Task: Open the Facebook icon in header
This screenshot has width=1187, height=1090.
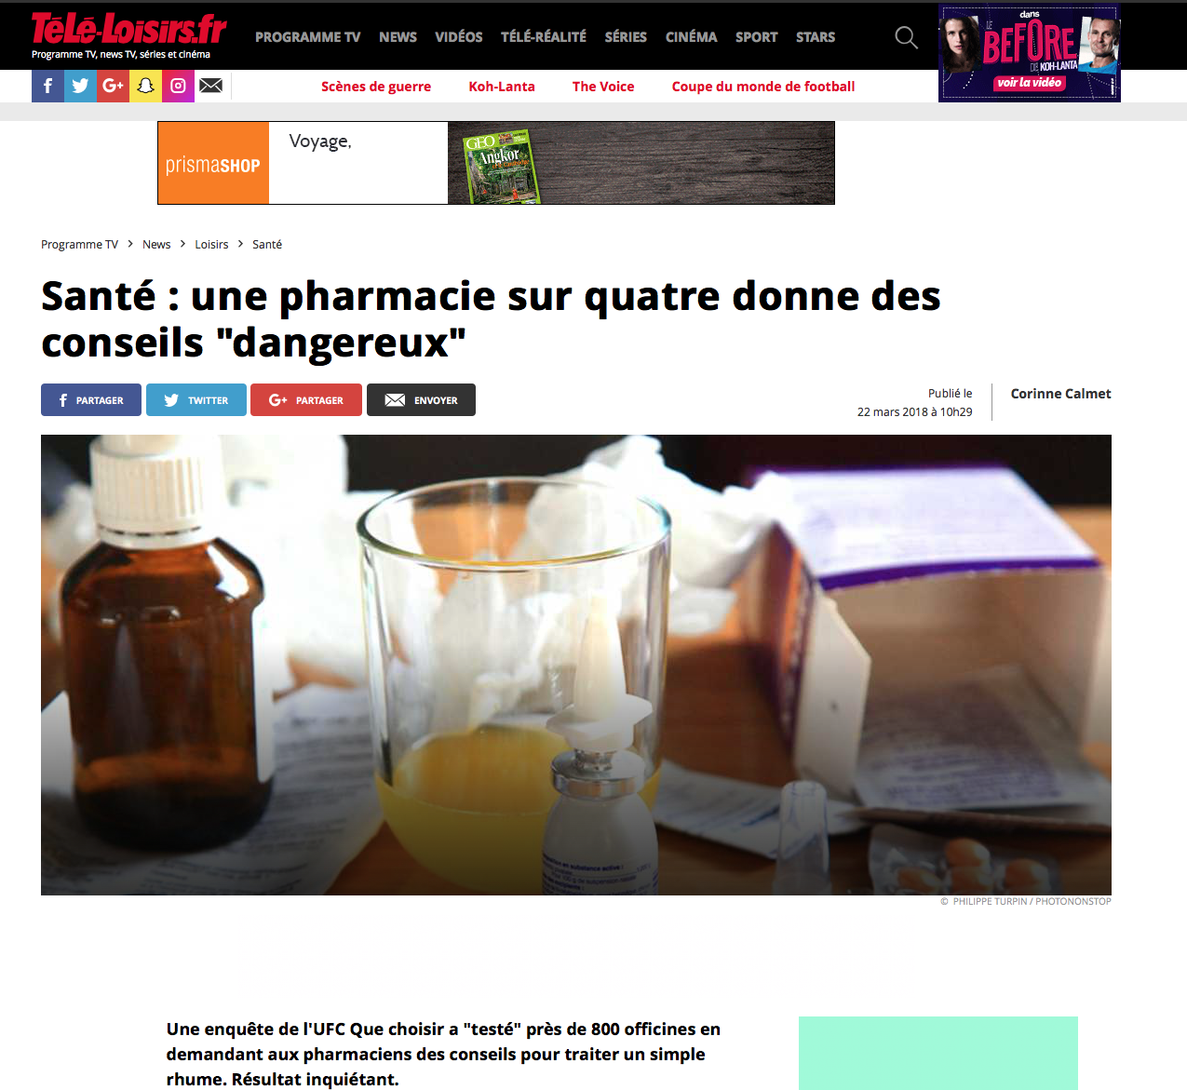Action: point(47,86)
